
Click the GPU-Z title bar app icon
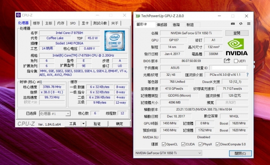coord(138,16)
